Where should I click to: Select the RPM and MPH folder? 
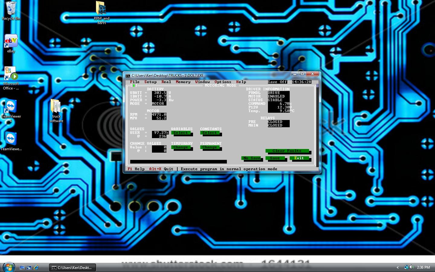101,8
